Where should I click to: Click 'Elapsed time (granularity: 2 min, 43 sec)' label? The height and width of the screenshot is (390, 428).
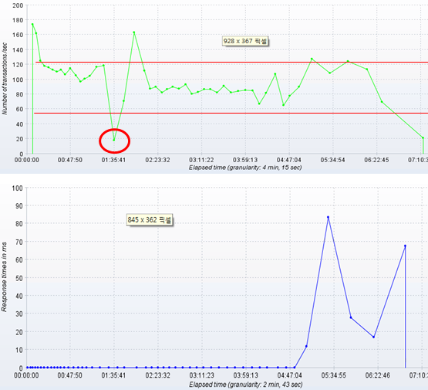click(x=246, y=385)
